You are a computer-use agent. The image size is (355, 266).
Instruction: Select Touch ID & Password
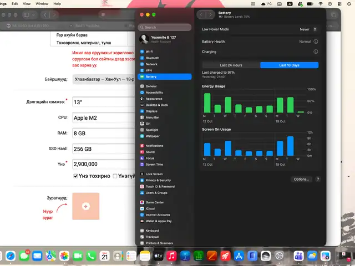(x=165, y=187)
